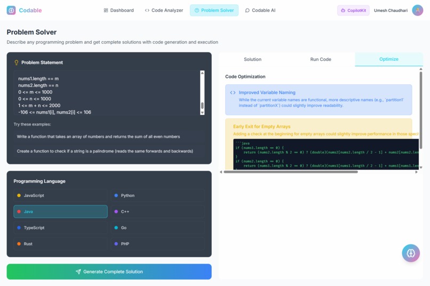Open the floating brain AI assistant button
The image size is (430, 286).
411,253
